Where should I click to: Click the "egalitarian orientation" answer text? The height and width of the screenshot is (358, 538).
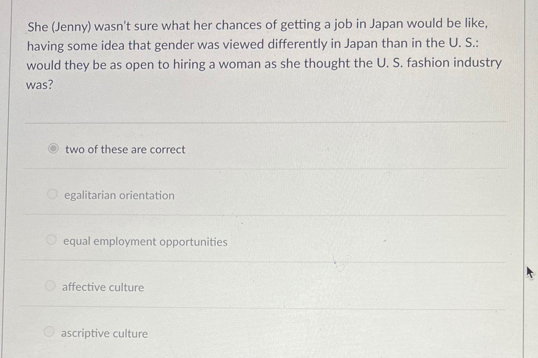coord(119,195)
